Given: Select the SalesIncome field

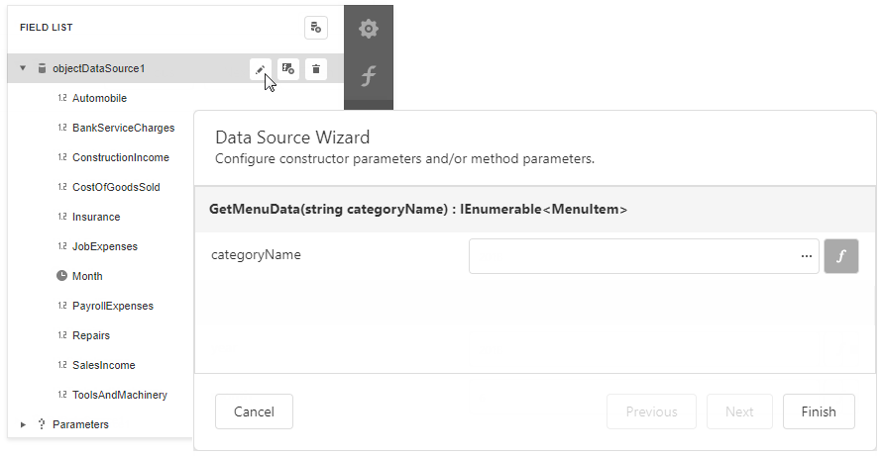Looking at the screenshot, I should 103,365.
